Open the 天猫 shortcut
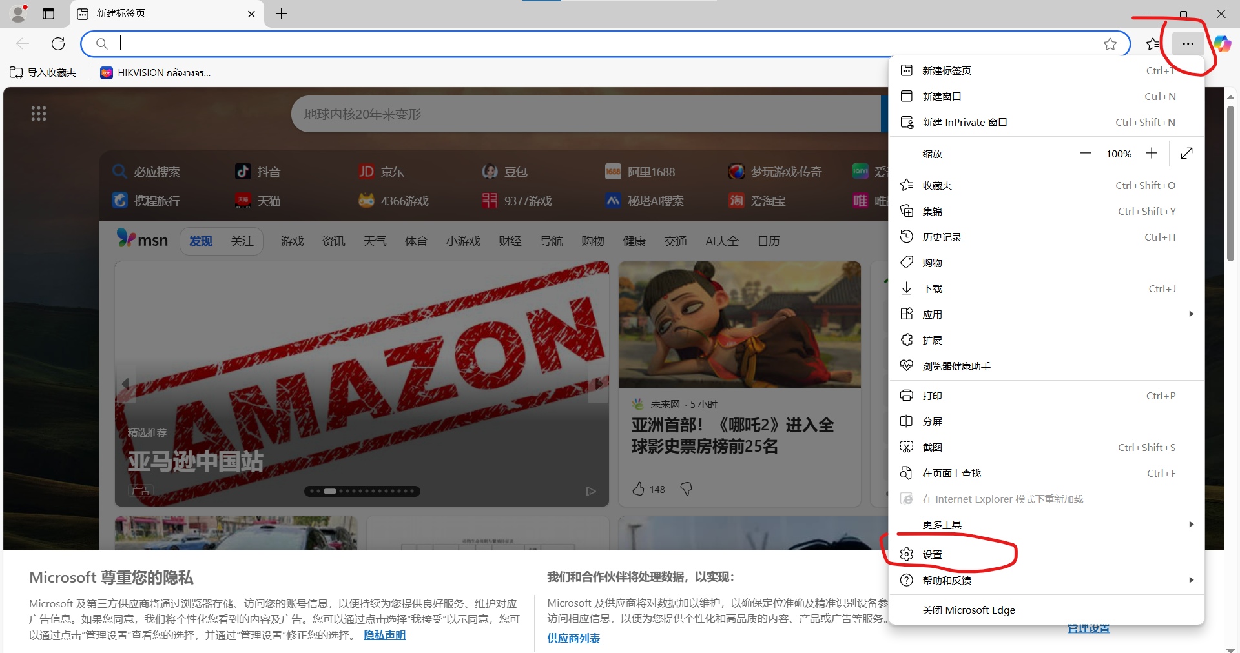Image resolution: width=1240 pixels, height=653 pixels. pyautogui.click(x=258, y=201)
